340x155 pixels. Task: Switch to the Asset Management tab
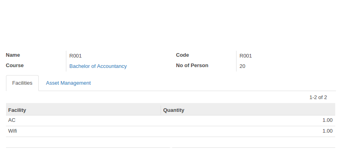(x=68, y=83)
